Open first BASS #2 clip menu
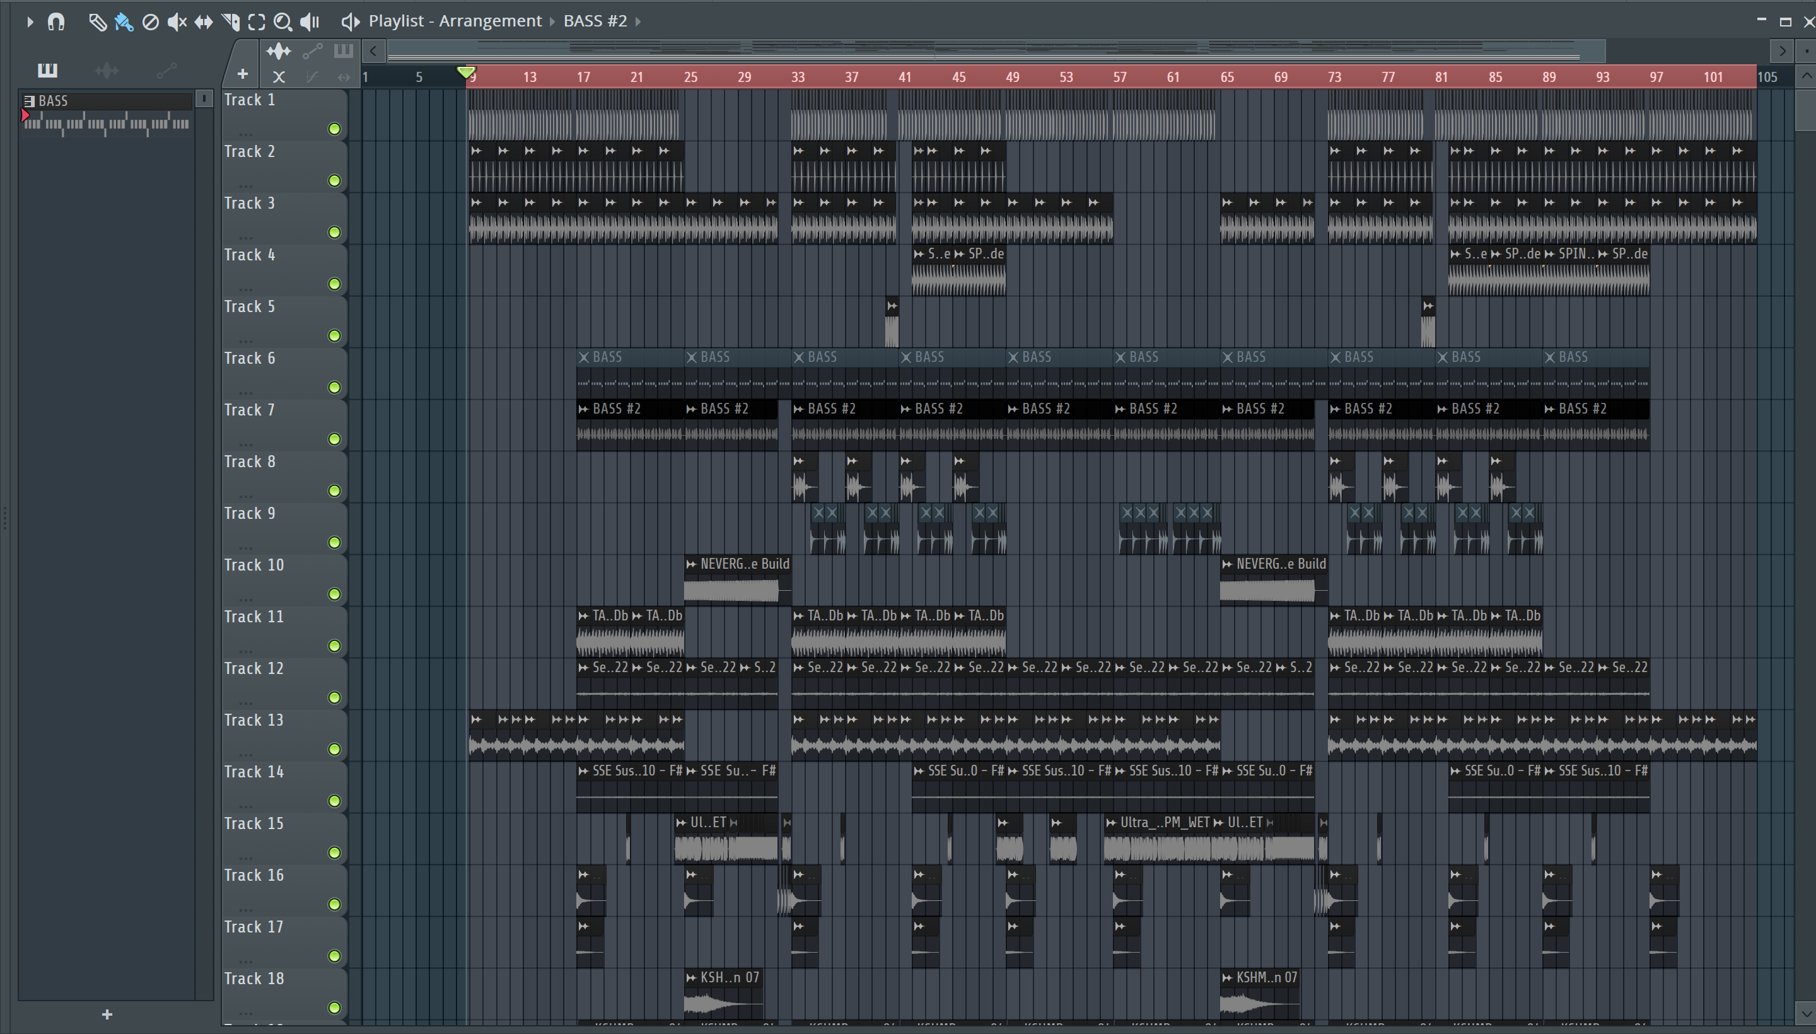The height and width of the screenshot is (1034, 1816). tap(584, 409)
